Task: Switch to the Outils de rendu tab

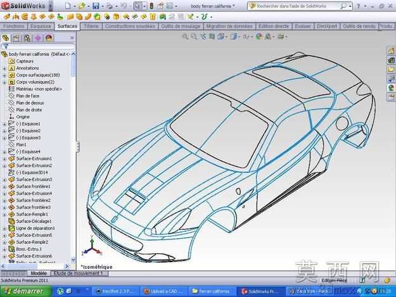Action: [359, 26]
